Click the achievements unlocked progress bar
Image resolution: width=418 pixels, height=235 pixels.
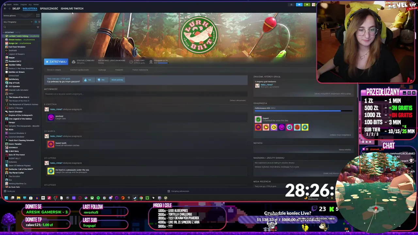click(x=303, y=111)
